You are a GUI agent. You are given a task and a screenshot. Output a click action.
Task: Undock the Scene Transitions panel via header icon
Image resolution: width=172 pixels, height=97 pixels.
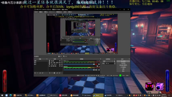(x=115, y=59)
